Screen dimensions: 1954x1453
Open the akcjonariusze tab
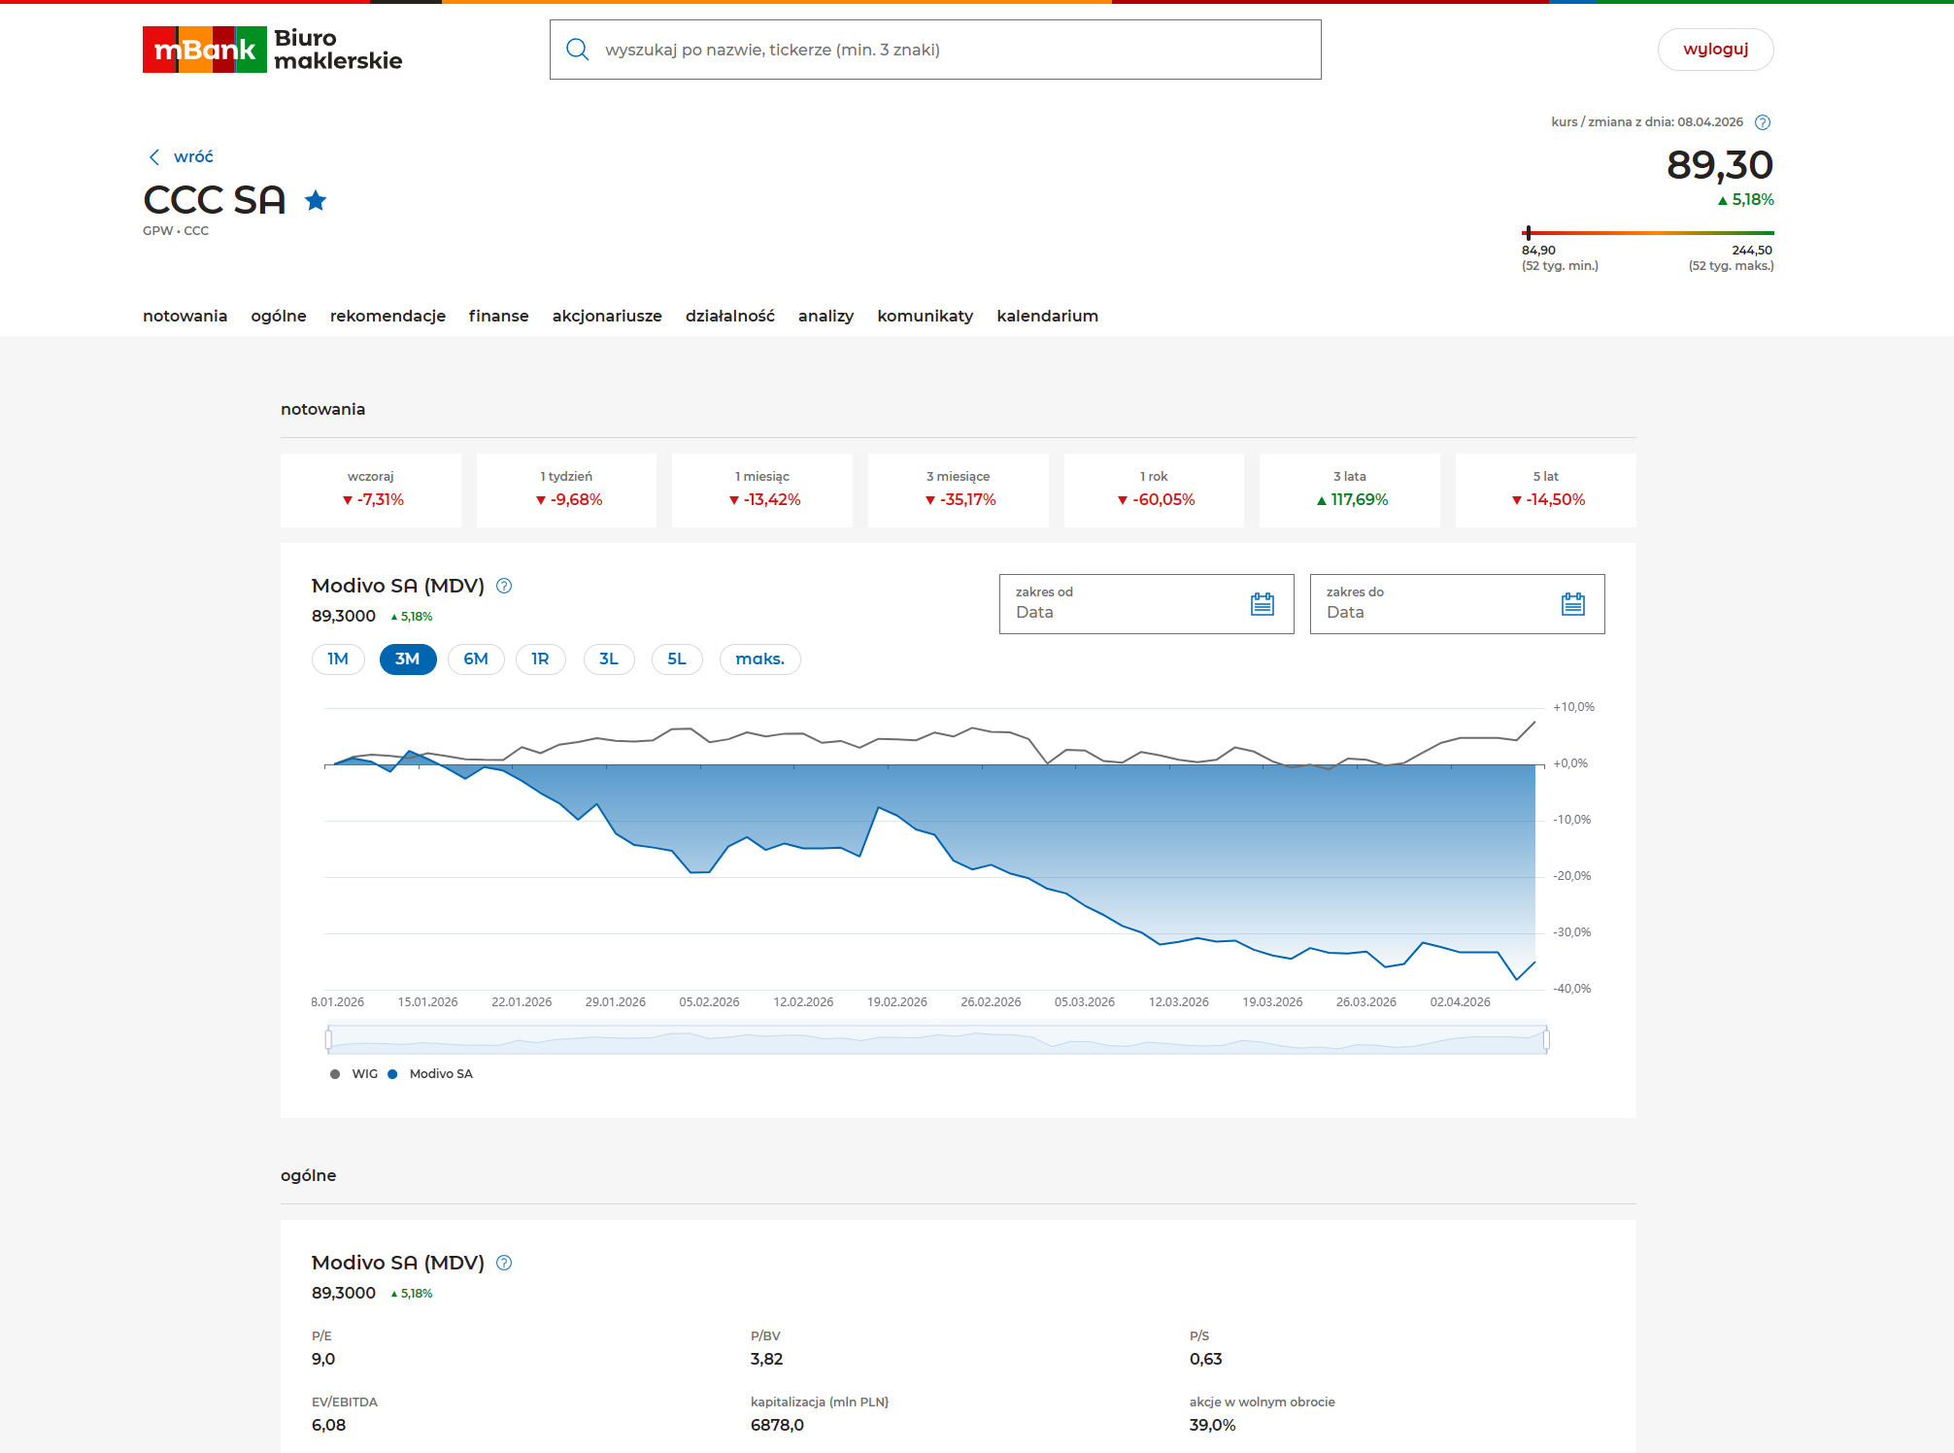607,317
